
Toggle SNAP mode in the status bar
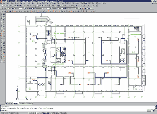30,113
